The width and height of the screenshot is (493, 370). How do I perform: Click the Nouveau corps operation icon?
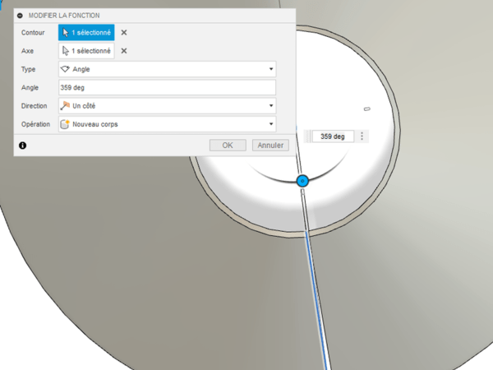click(x=66, y=124)
